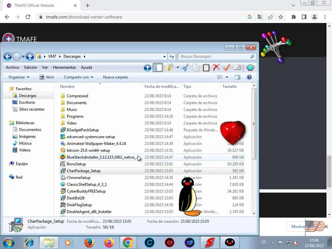Viewport: 332px width, 249px height.
Task: Click the Classic Shell up-folder toolbar icon
Action: click(x=148, y=68)
